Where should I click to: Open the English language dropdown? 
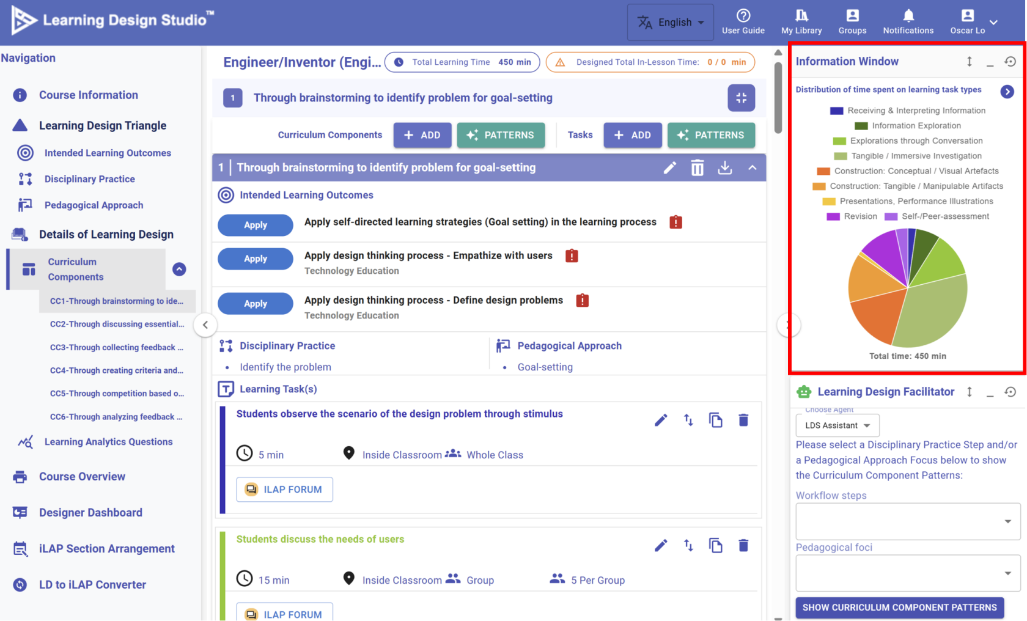[x=671, y=22]
